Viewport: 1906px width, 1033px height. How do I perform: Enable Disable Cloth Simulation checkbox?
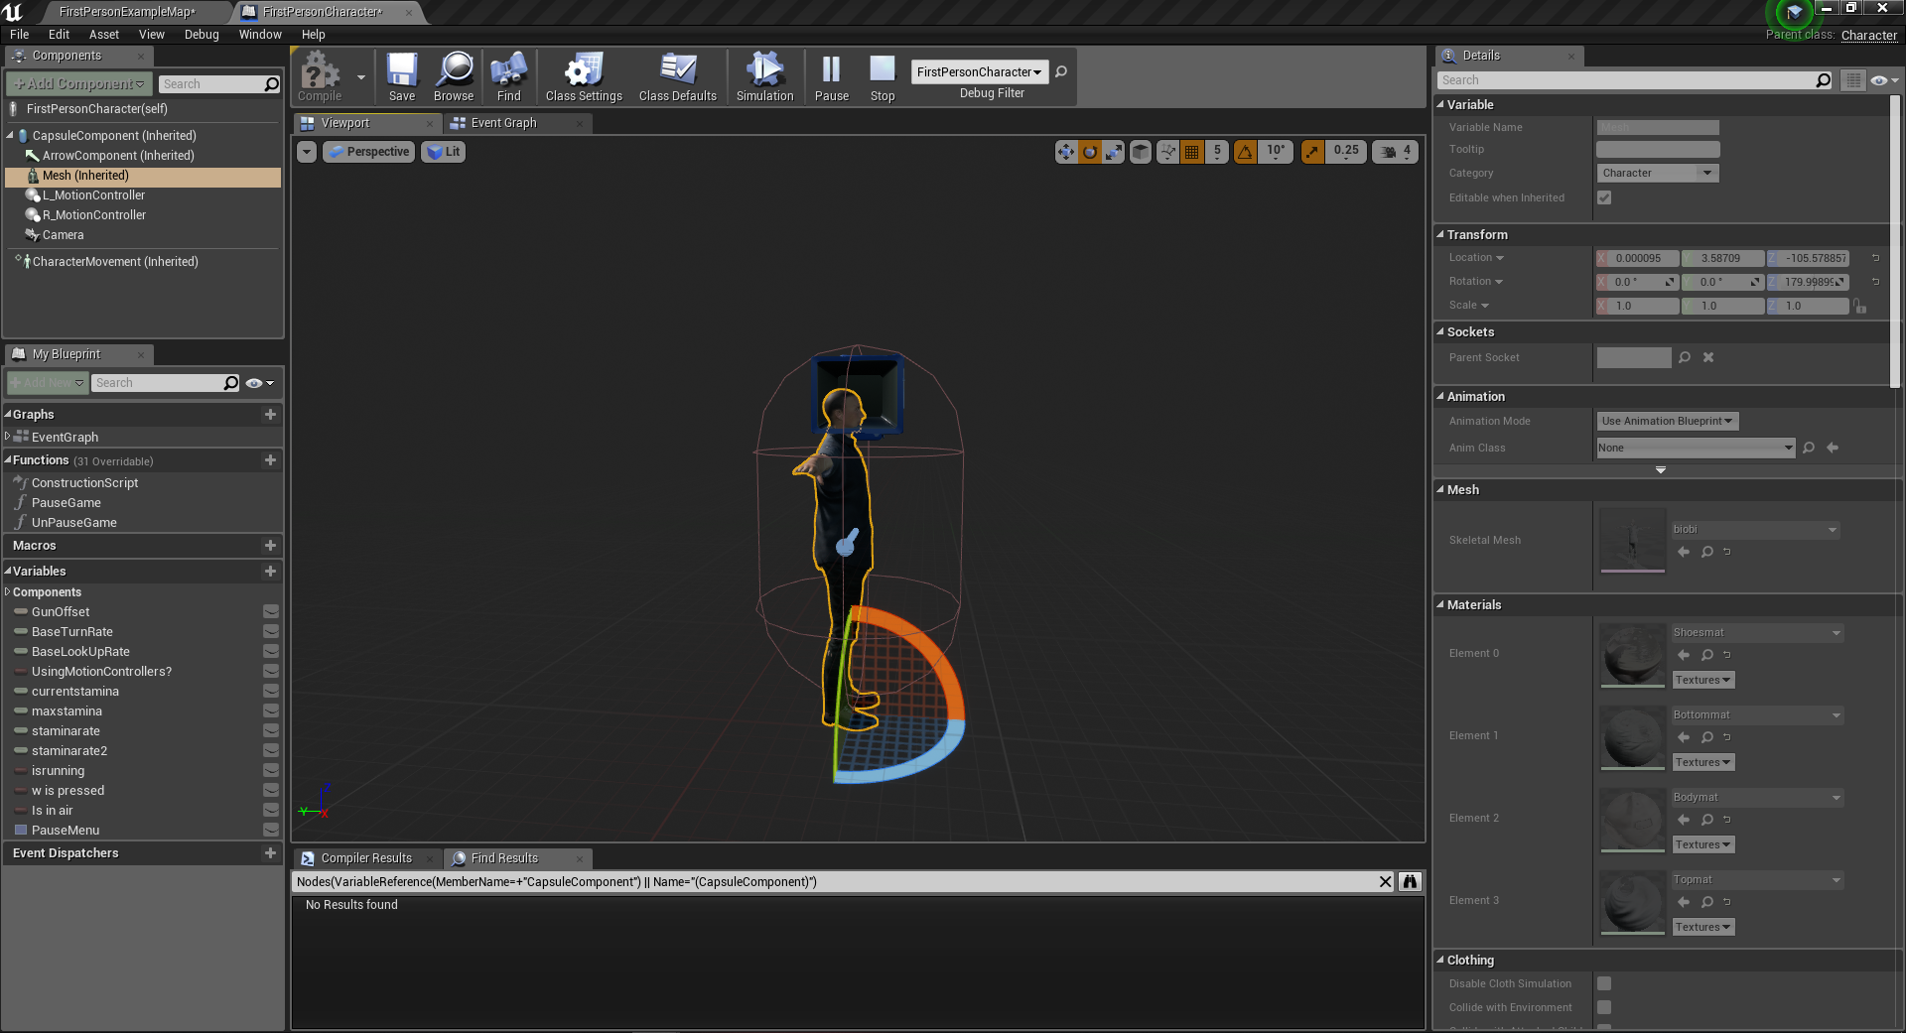(x=1604, y=983)
